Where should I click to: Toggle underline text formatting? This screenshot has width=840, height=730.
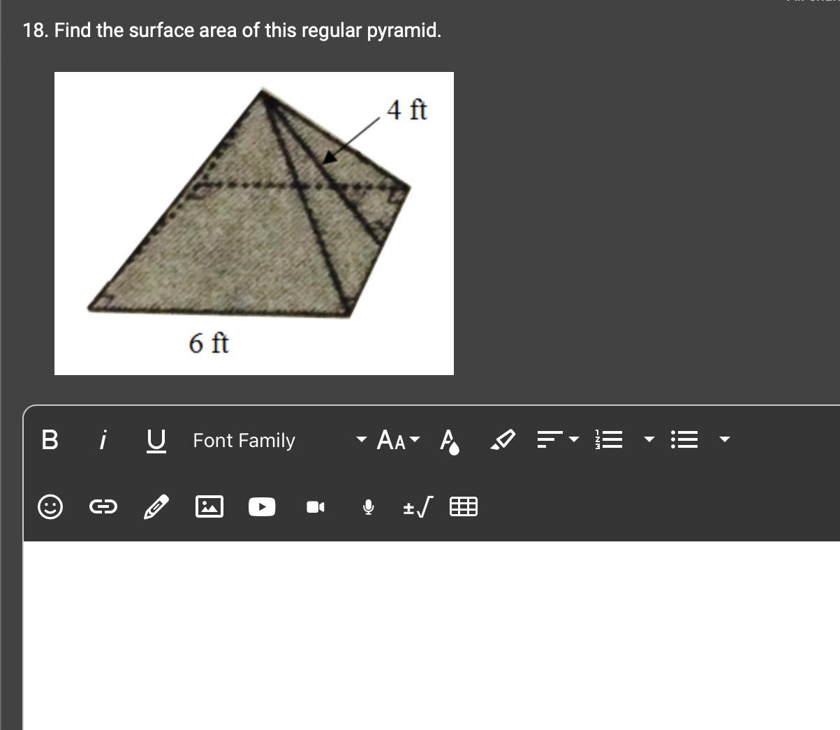[x=156, y=440]
